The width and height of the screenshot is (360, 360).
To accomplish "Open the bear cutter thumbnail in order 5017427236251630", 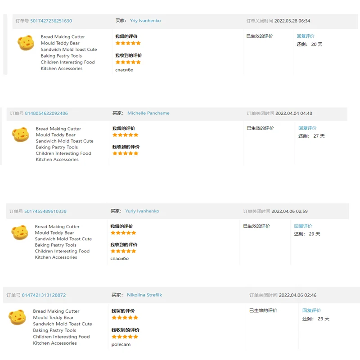I will (26, 43).
